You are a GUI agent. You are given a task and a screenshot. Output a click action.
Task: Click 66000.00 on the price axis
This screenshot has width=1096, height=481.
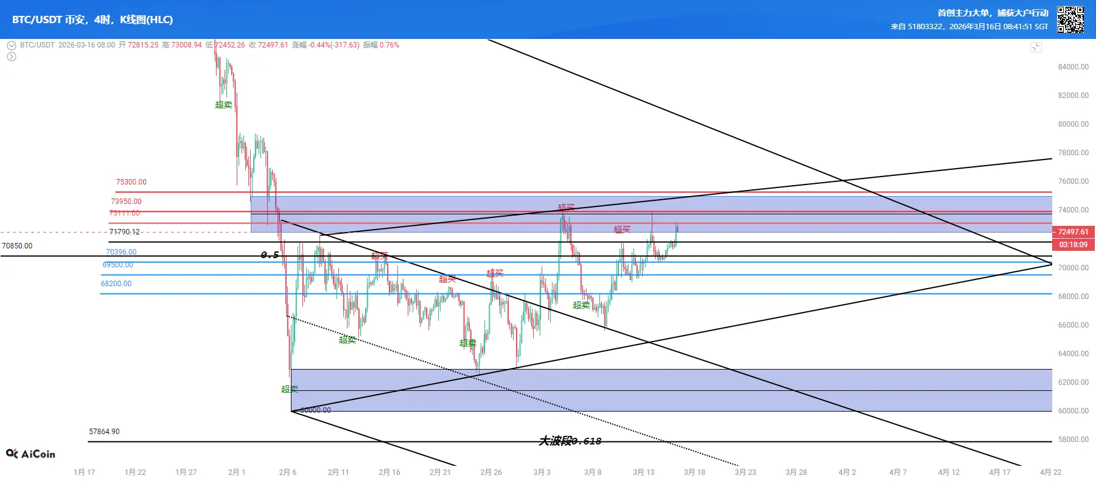coord(1073,325)
